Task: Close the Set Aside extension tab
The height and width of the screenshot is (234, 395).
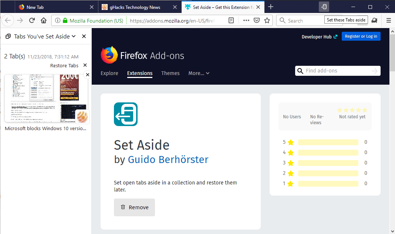Action: pyautogui.click(x=258, y=7)
